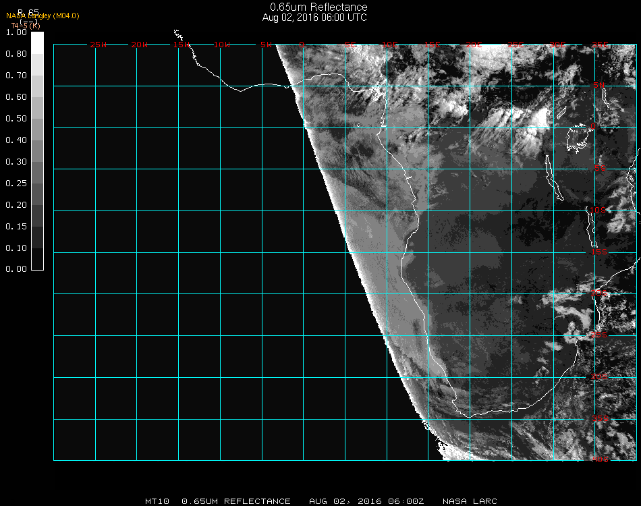641x506 pixels.
Task: Click the 15S latitude label
Action: [x=599, y=252]
